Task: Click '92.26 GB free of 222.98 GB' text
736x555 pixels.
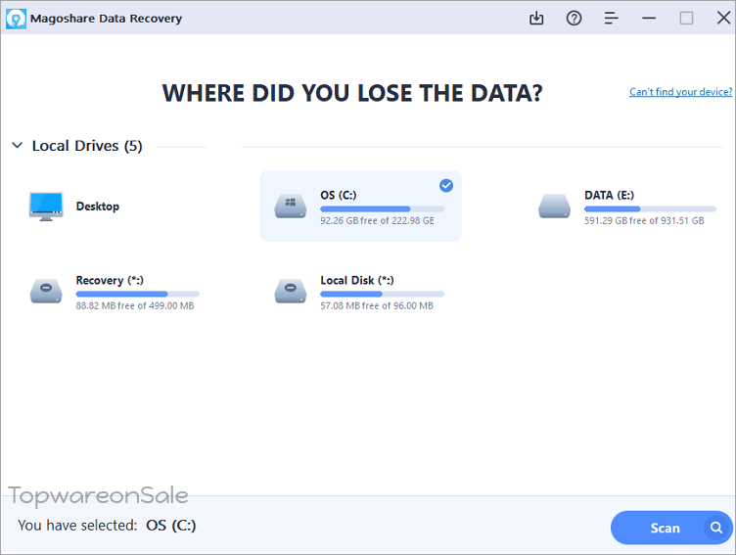Action: [377, 220]
